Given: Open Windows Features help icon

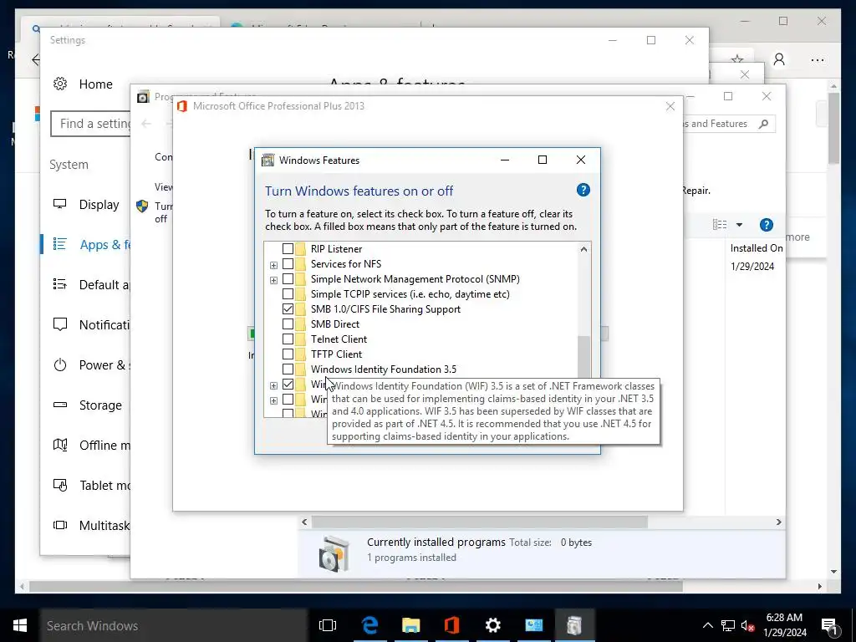Looking at the screenshot, I should pyautogui.click(x=583, y=190).
